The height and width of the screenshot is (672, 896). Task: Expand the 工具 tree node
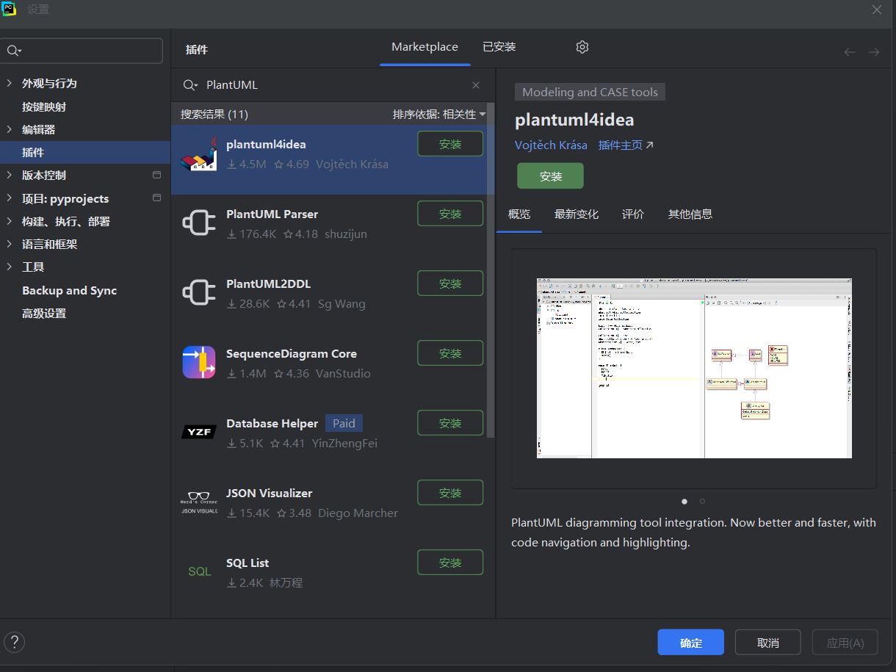pos(10,267)
